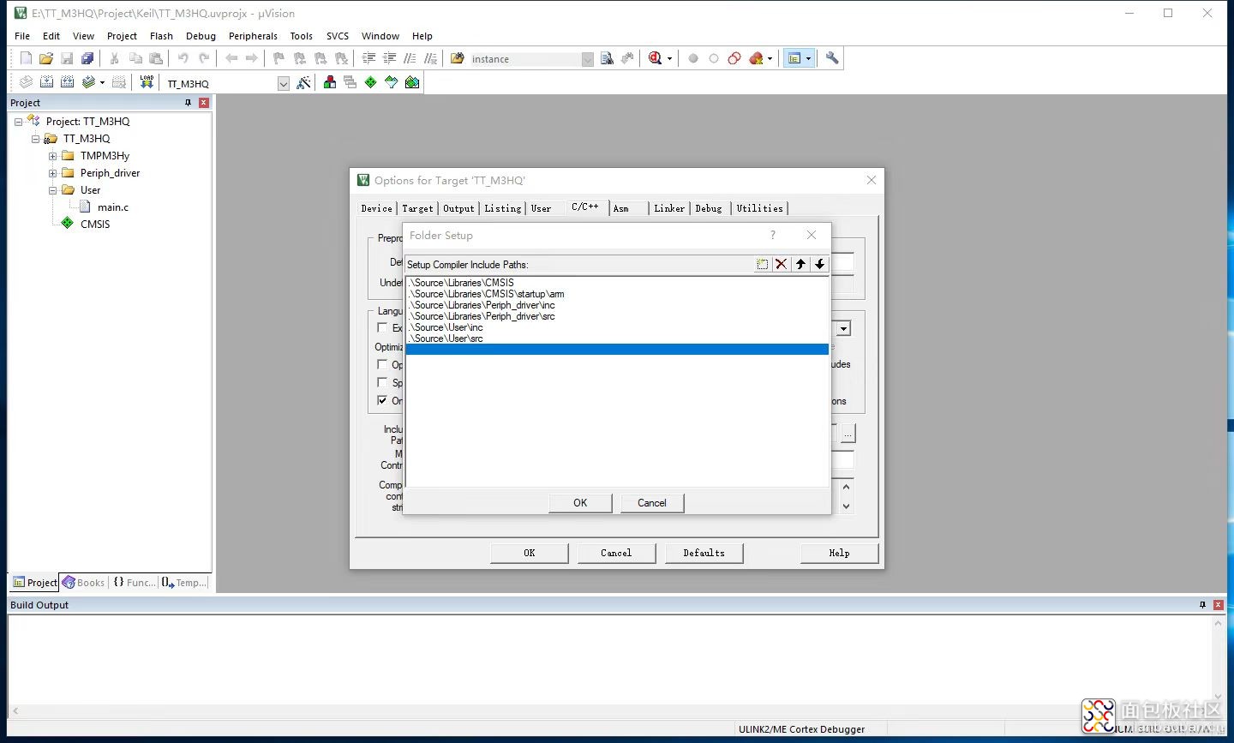Collapse the User group
The height and width of the screenshot is (743, 1234).
point(52,190)
